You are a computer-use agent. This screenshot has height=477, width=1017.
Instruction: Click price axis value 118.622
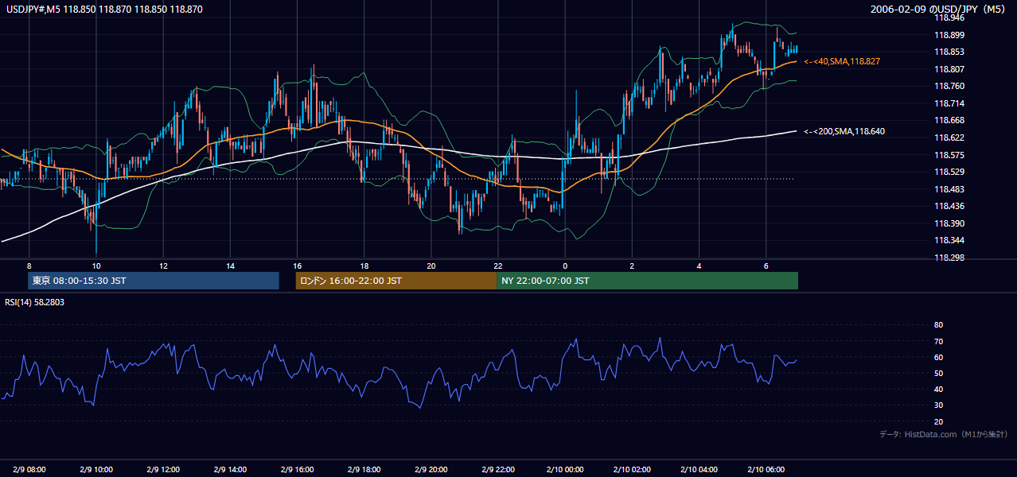(x=949, y=138)
